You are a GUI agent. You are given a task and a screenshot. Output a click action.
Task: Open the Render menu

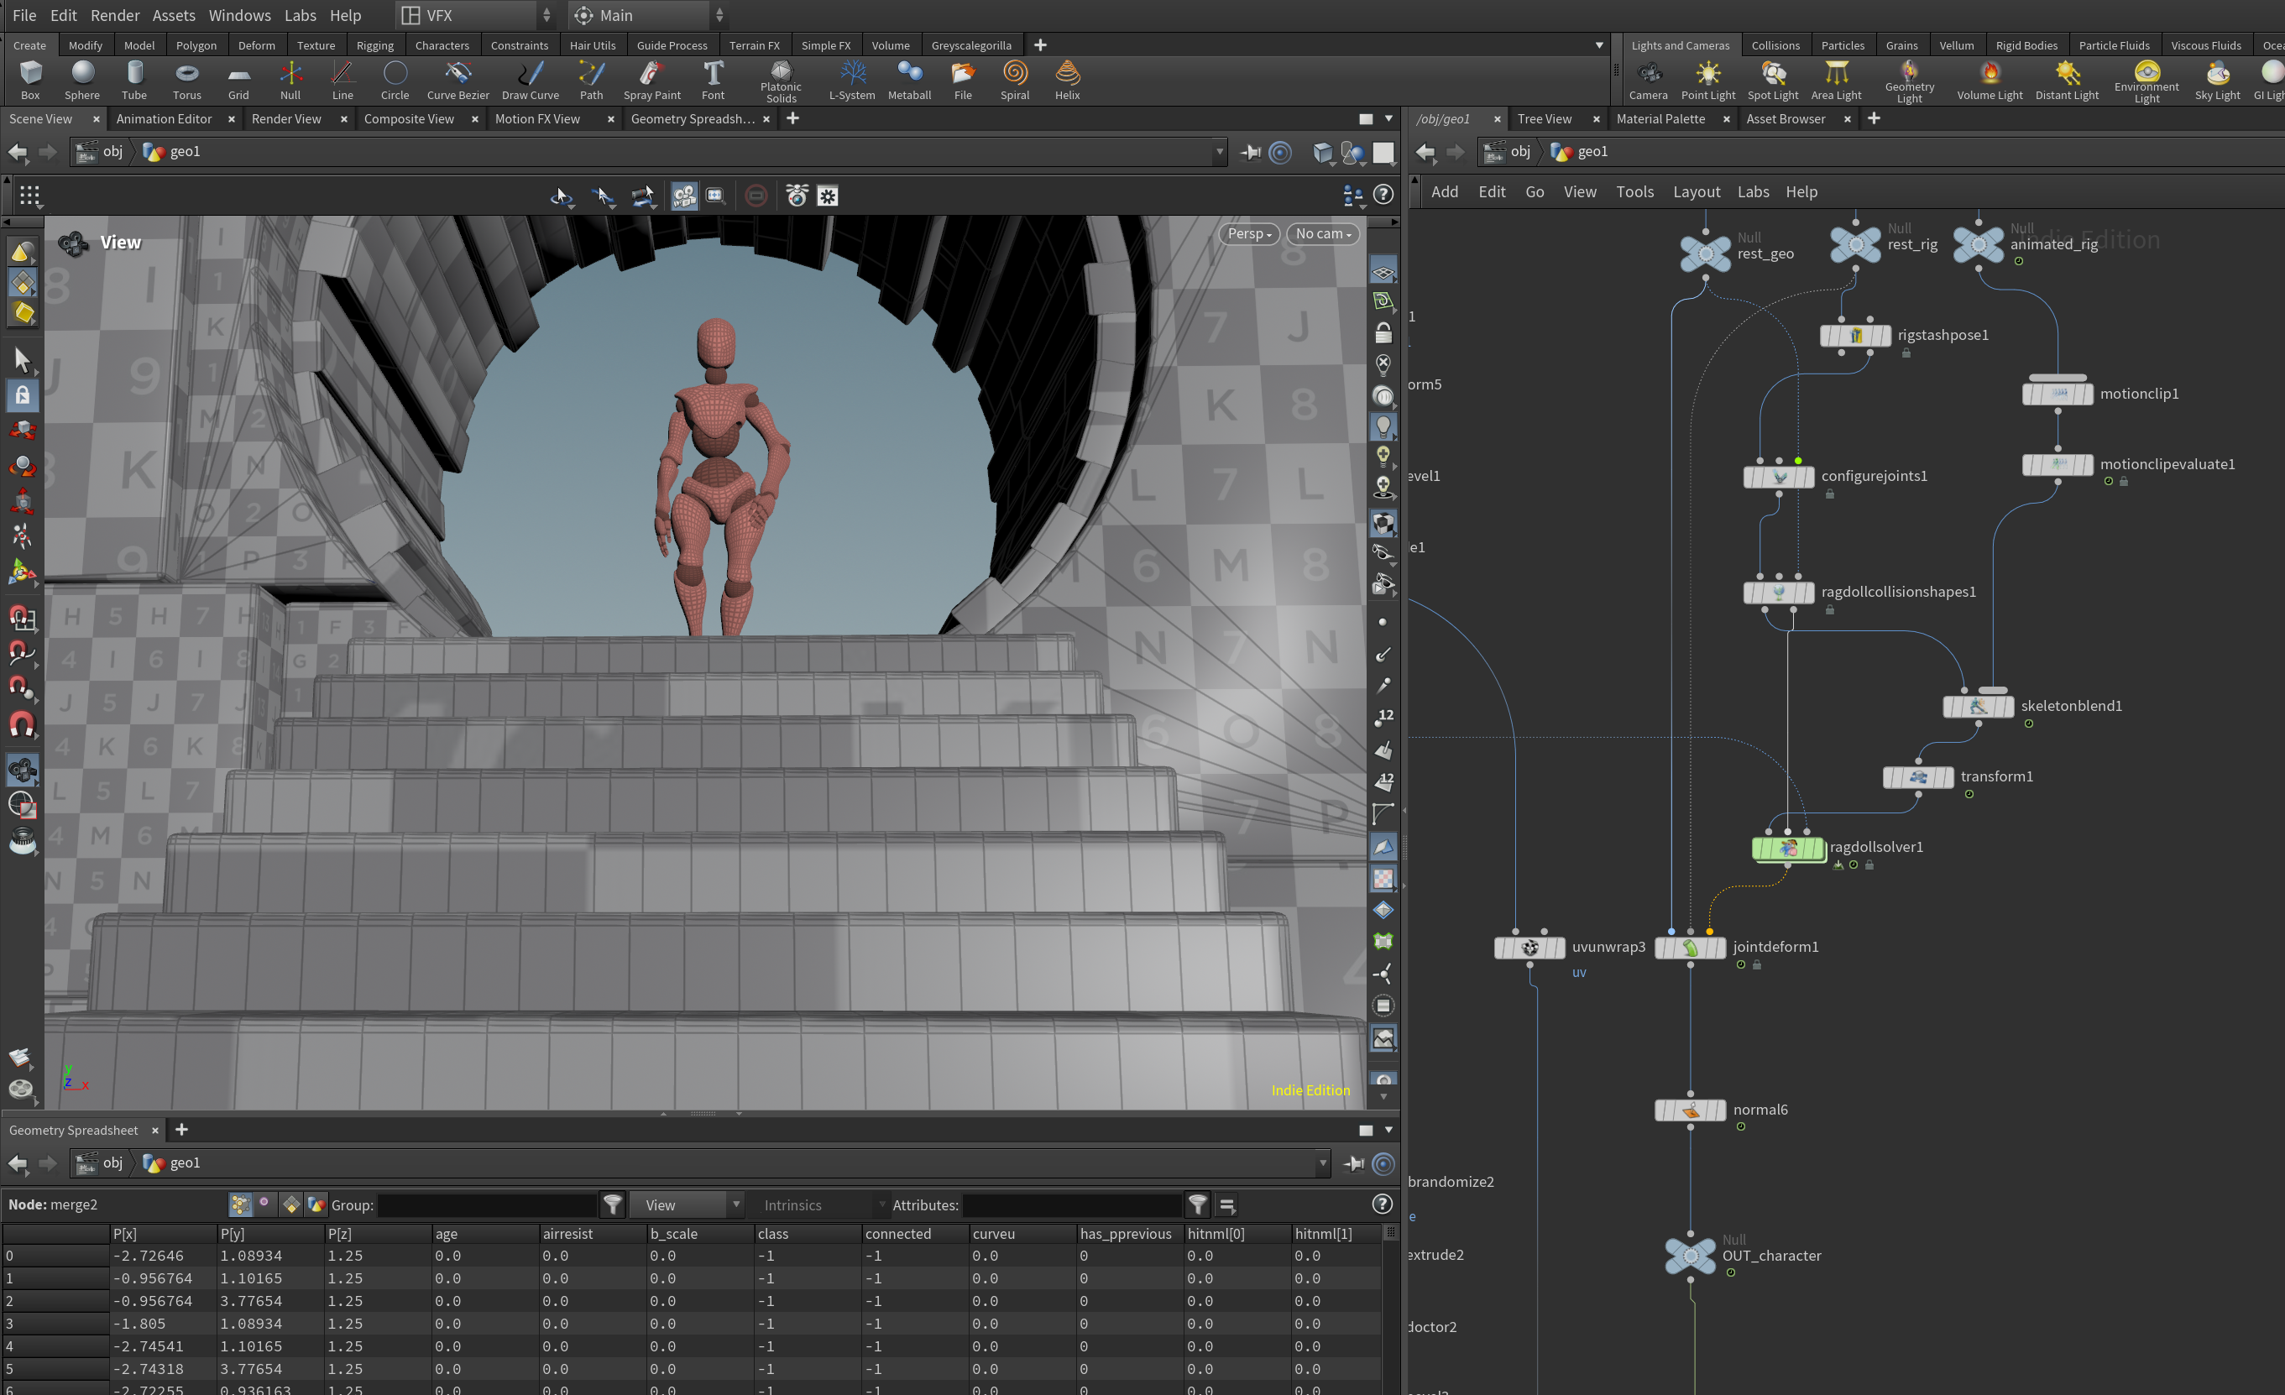115,16
